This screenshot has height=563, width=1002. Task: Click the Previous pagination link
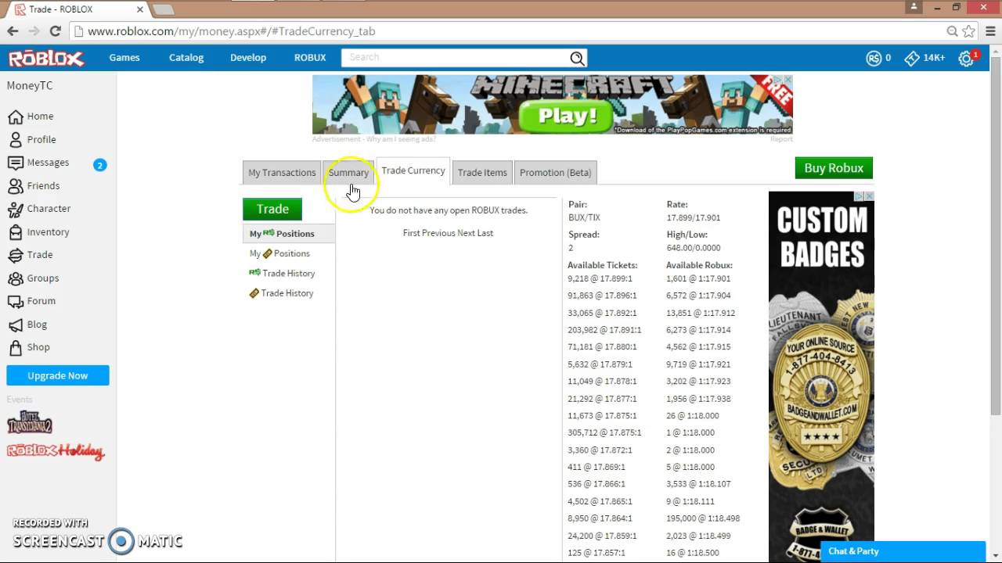pos(439,233)
